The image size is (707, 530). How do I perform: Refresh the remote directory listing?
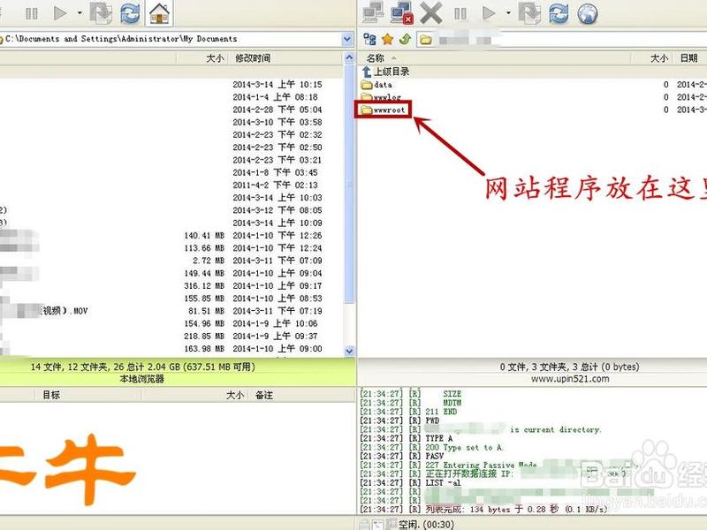coord(559,12)
